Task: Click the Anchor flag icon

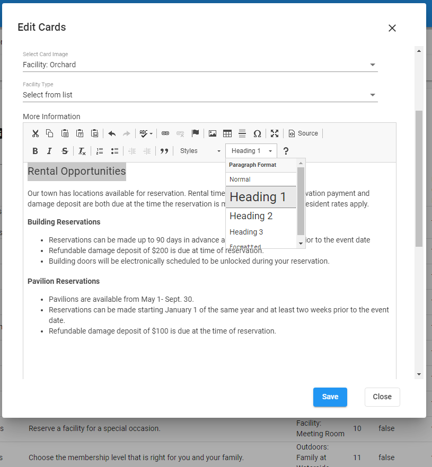Action: (195, 133)
